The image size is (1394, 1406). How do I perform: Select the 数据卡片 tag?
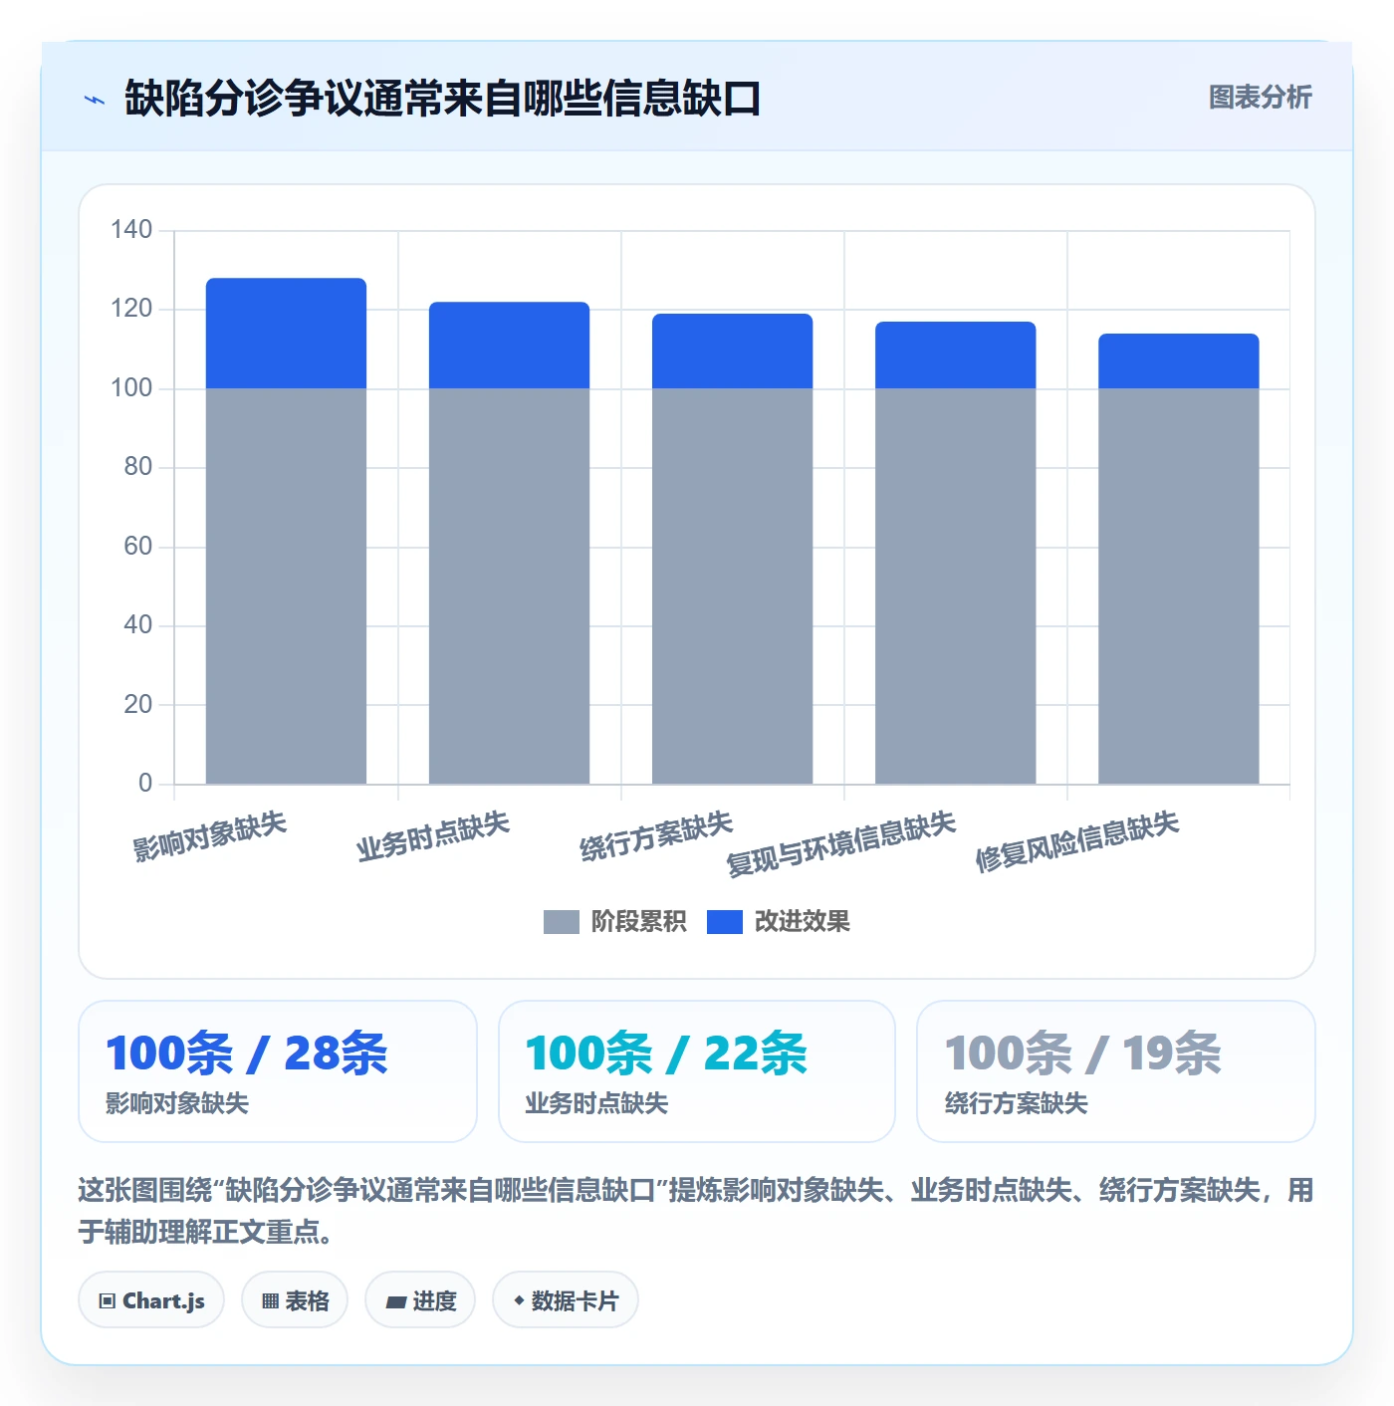click(x=566, y=1300)
